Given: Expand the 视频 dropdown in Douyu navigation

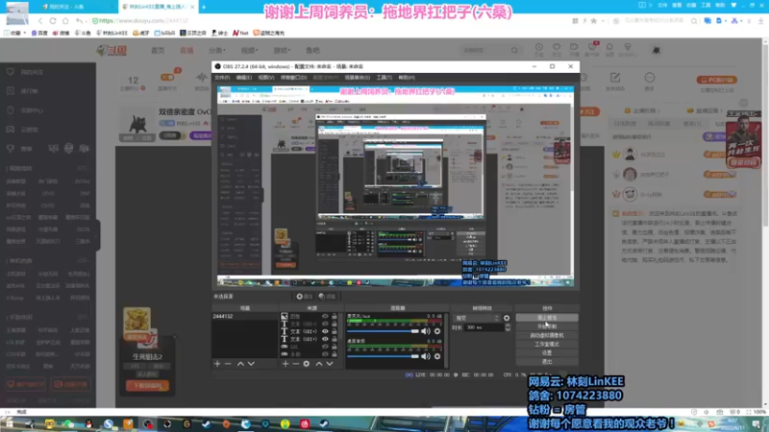Looking at the screenshot, I should pos(249,51).
